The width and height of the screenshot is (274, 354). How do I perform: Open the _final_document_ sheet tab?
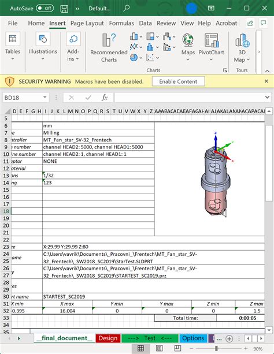[x=65, y=338]
